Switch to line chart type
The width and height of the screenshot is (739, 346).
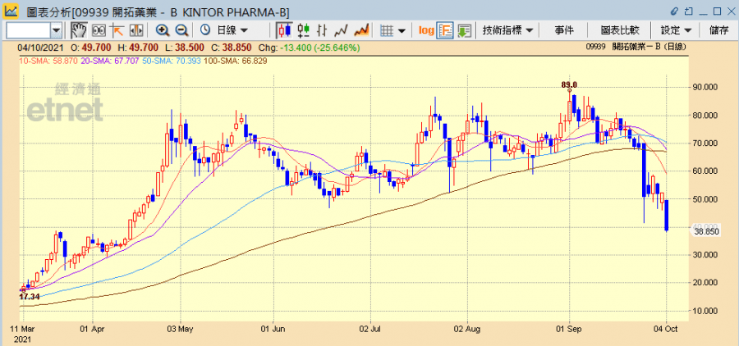tap(322, 30)
